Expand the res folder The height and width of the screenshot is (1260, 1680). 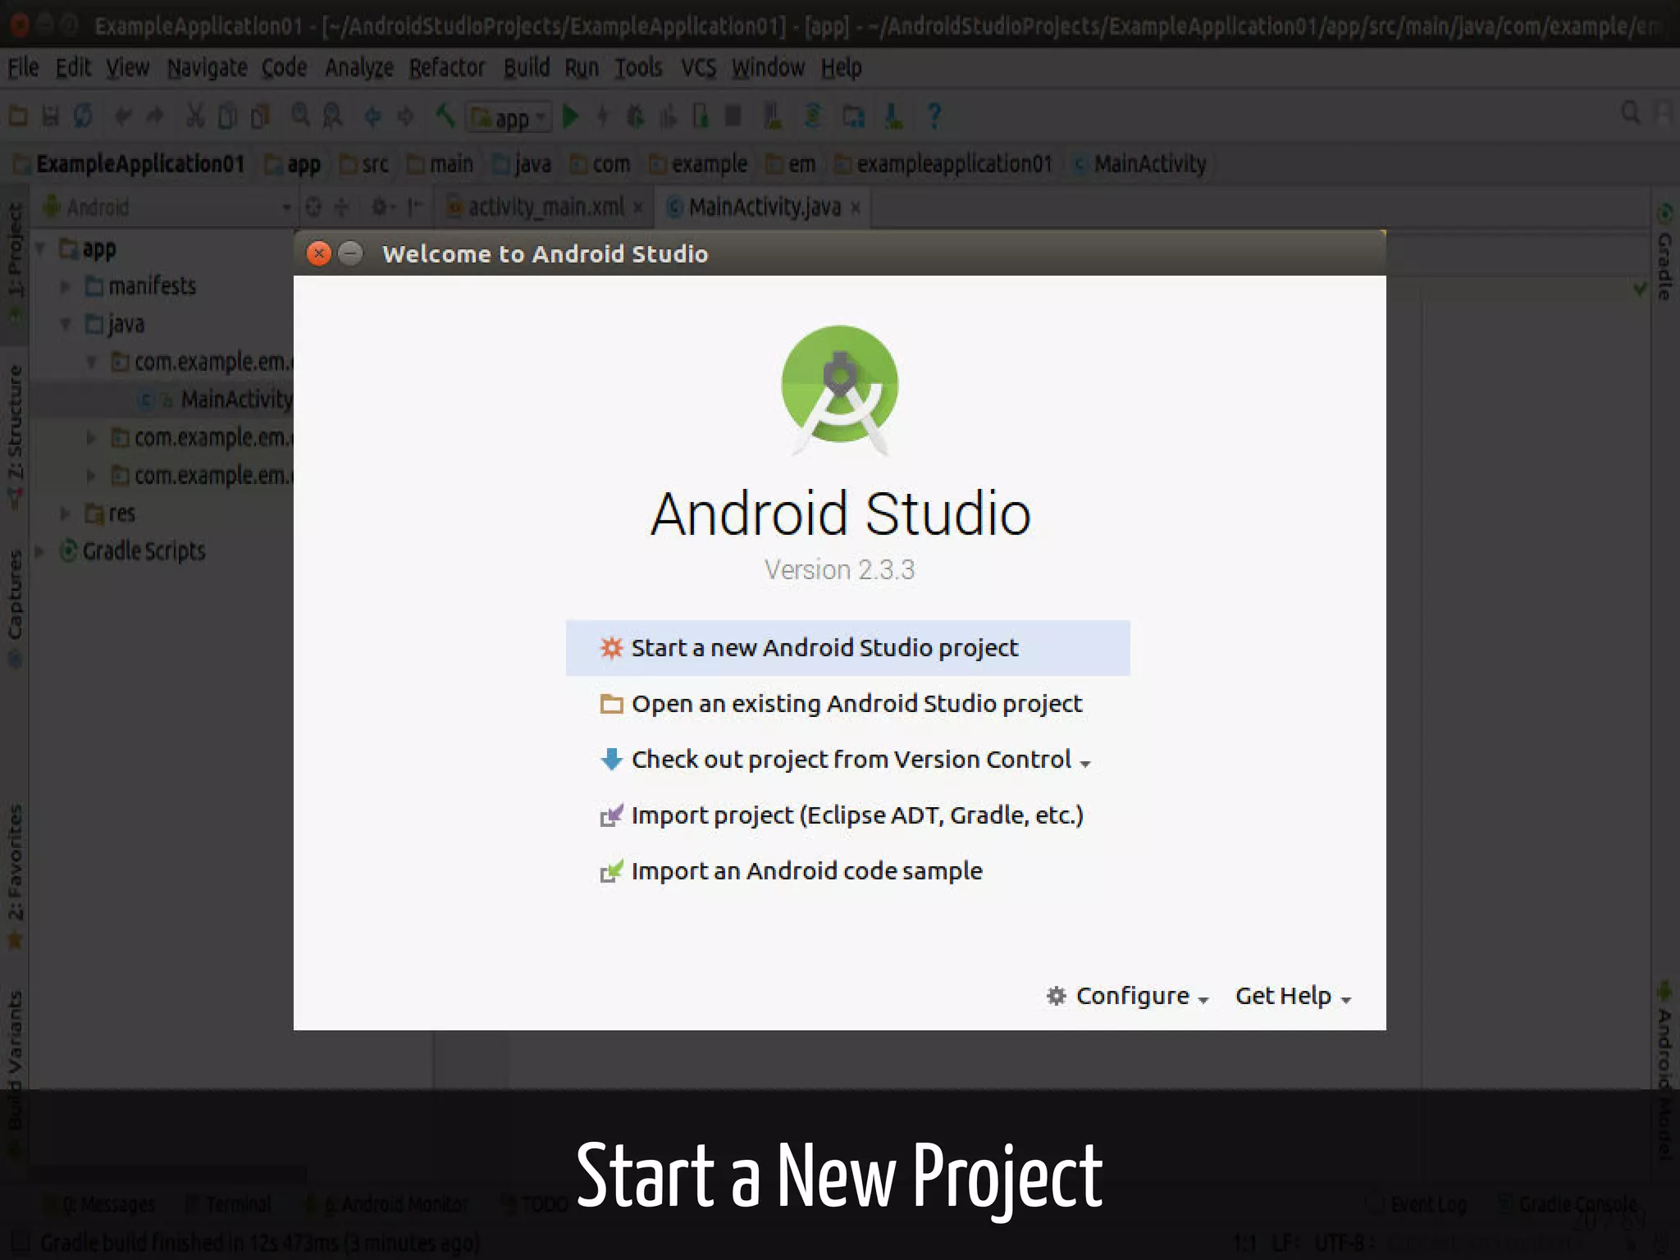click(x=65, y=514)
